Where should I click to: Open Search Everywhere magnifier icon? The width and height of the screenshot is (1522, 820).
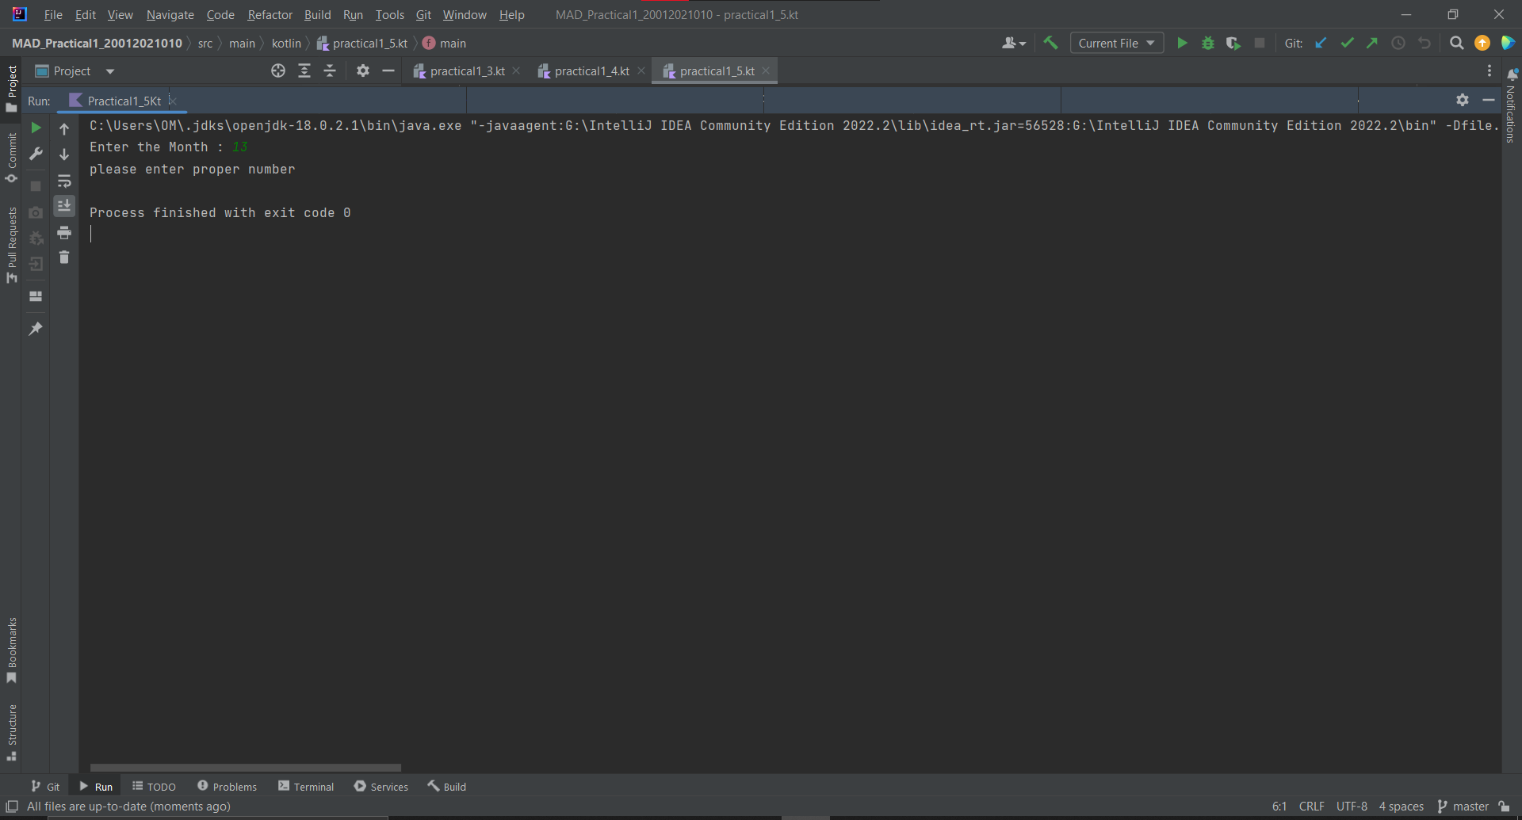tap(1457, 43)
